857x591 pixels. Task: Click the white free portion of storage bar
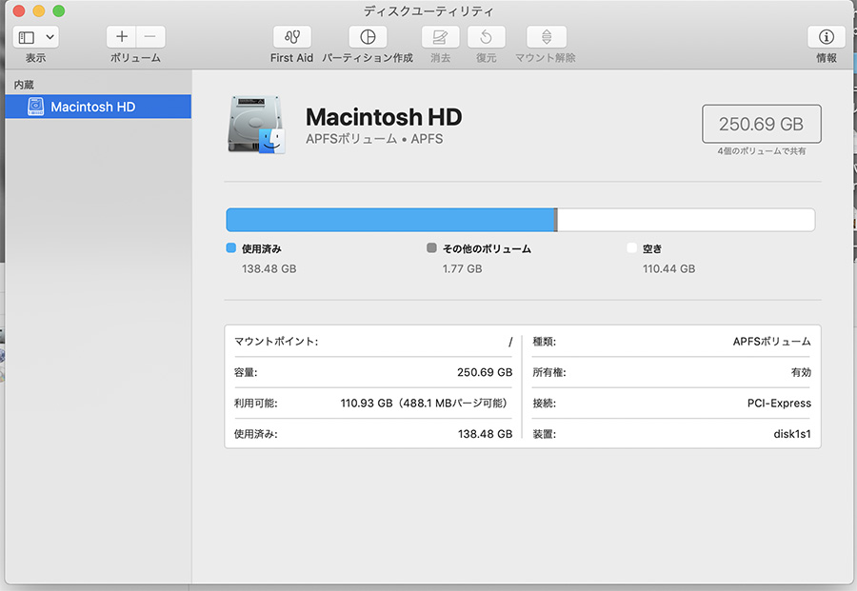pyautogui.click(x=686, y=220)
